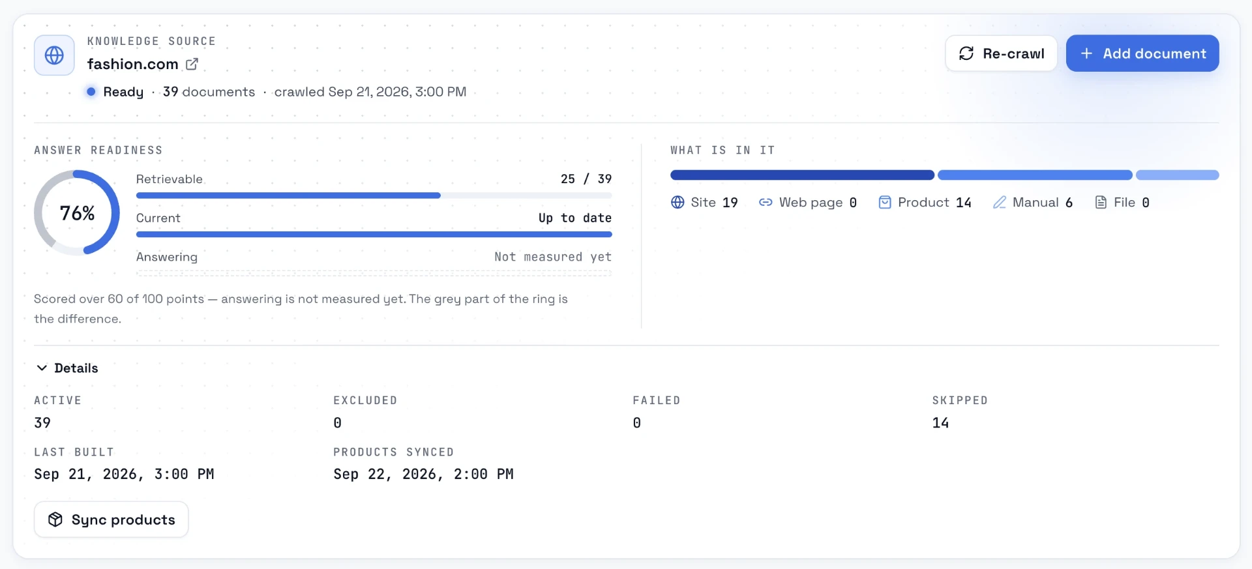The width and height of the screenshot is (1252, 569).
Task: Click the Active value '39'
Action: tap(42, 423)
